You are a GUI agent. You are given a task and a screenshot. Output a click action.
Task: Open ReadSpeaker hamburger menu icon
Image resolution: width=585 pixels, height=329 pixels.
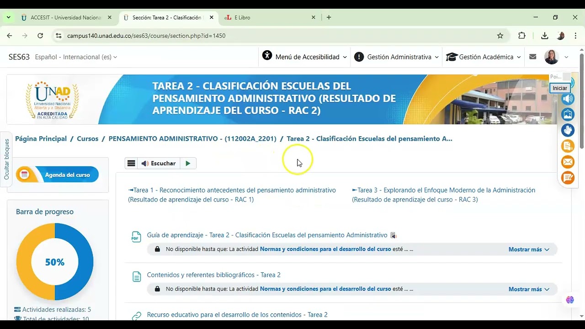[131, 163]
